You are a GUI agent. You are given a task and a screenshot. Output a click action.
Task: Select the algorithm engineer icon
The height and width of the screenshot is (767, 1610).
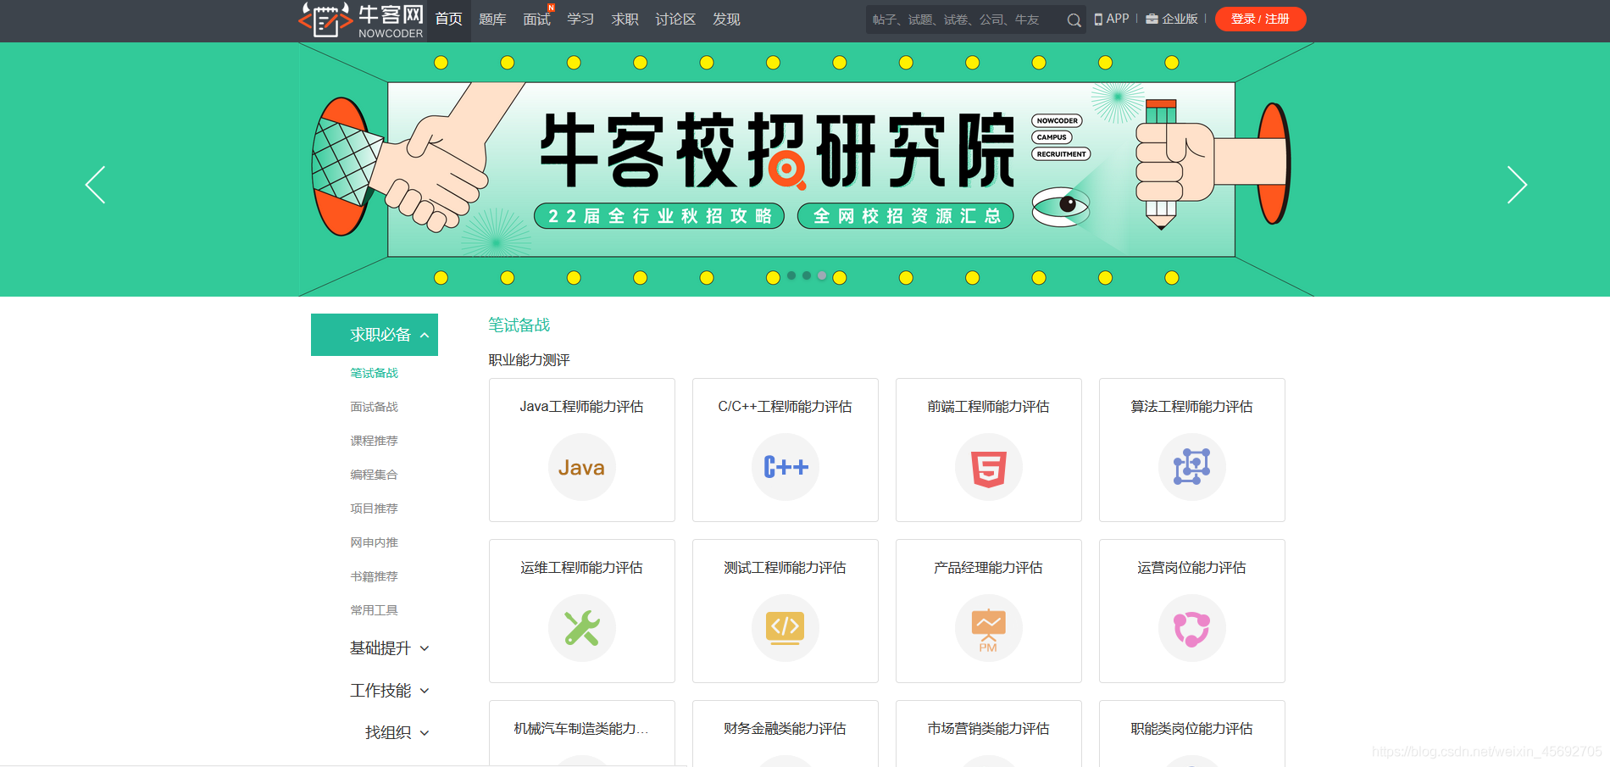[1191, 467]
